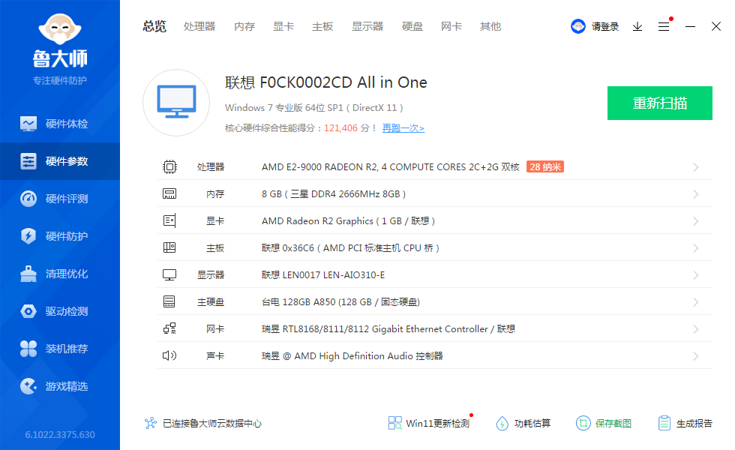Open Win11更新检测 tool
735x450 pixels.
pyautogui.click(x=429, y=423)
